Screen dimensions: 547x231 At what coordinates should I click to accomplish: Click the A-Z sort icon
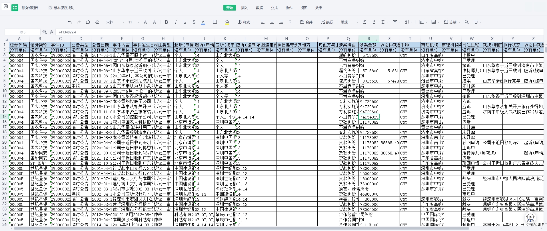[x=407, y=22]
